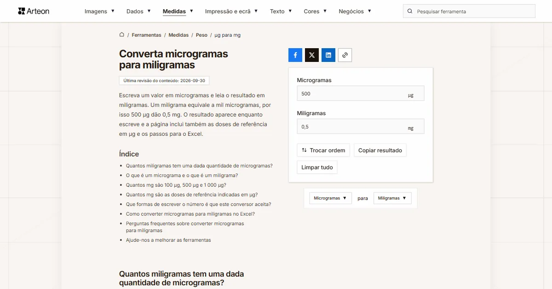Share the page on X
This screenshot has height=289, width=552.
click(x=312, y=55)
